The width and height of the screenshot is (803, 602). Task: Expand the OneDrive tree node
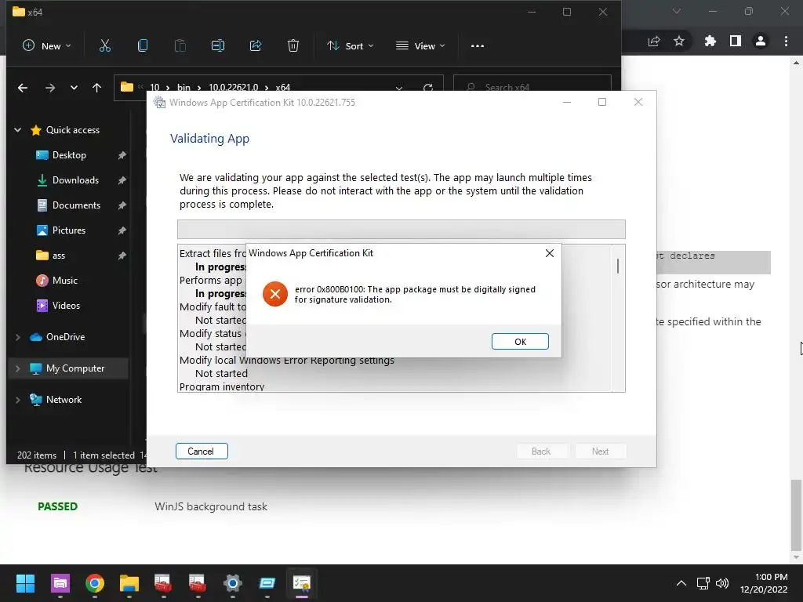point(18,337)
